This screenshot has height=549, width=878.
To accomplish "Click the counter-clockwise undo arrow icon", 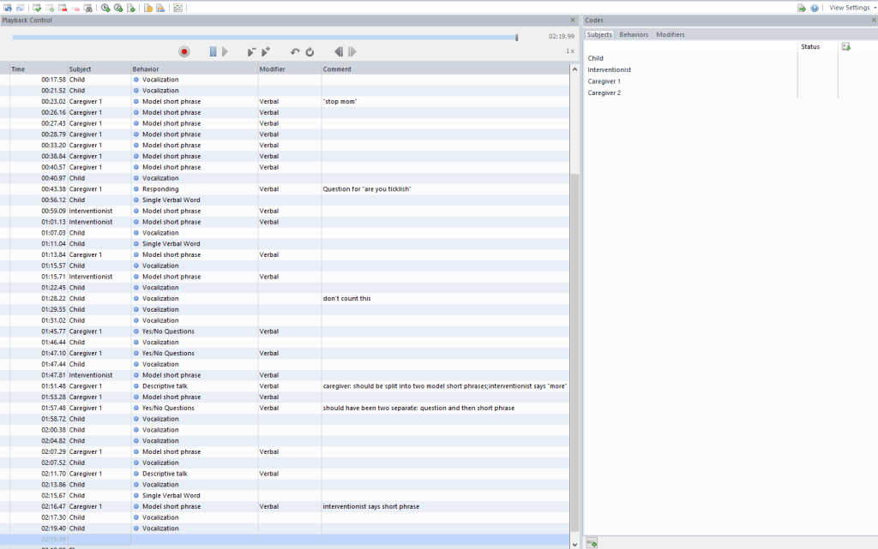I will [x=295, y=52].
